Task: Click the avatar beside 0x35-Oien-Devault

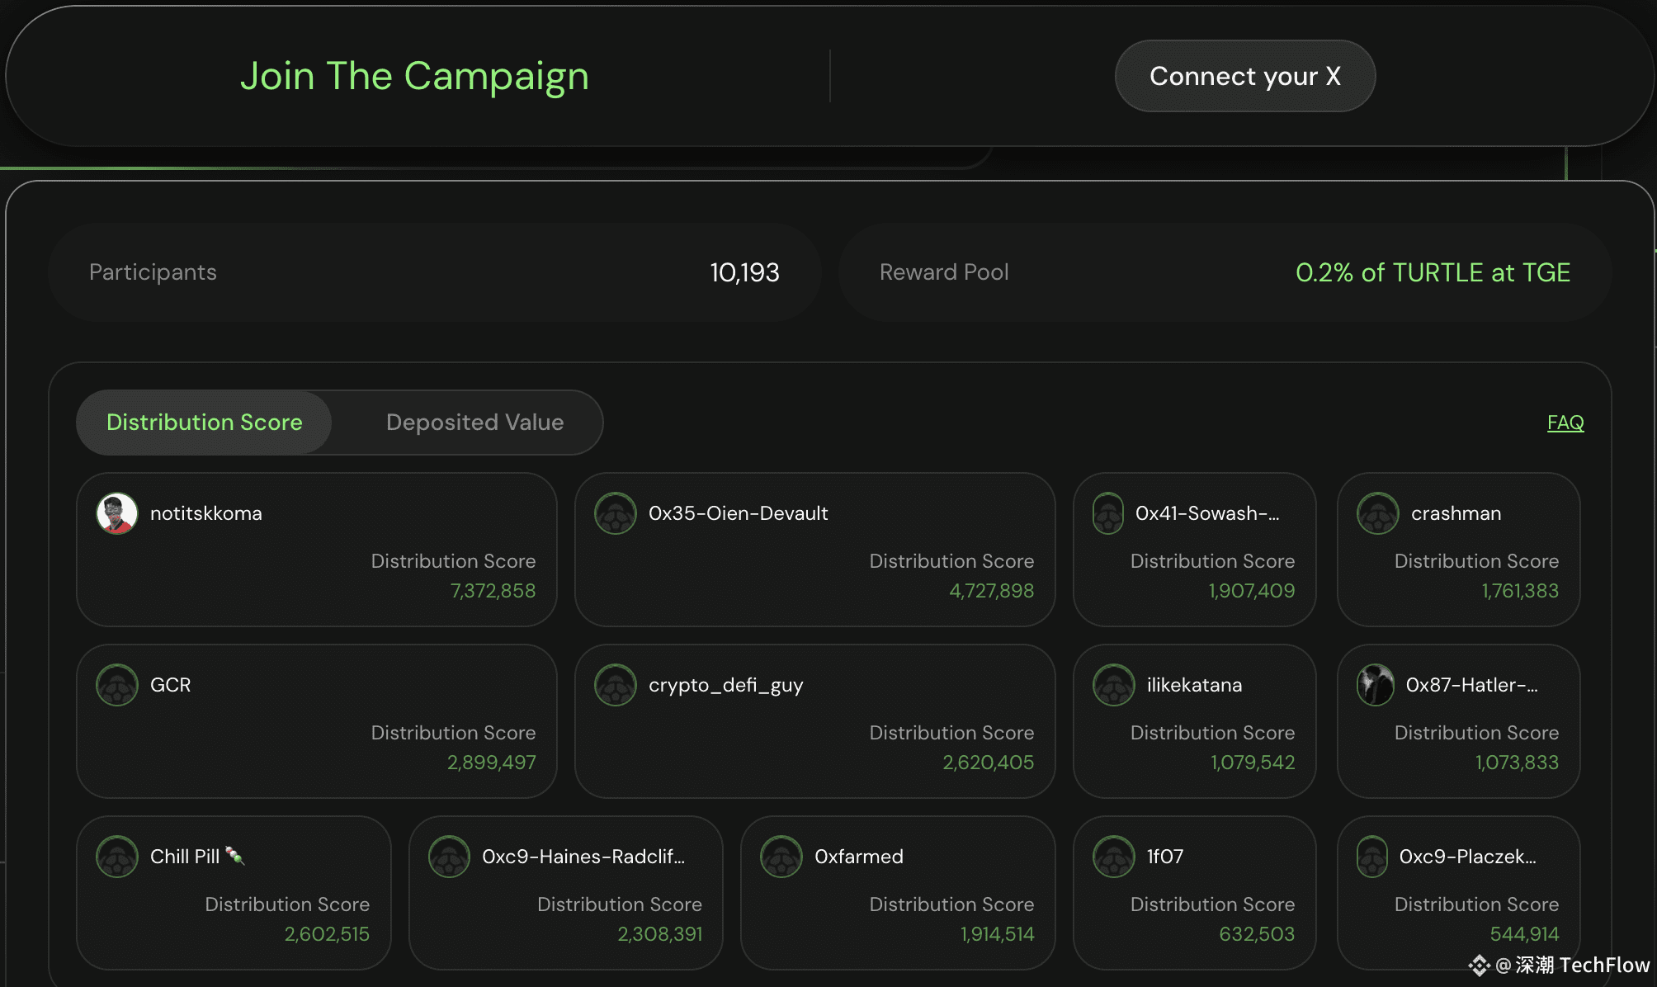Action: click(x=616, y=513)
